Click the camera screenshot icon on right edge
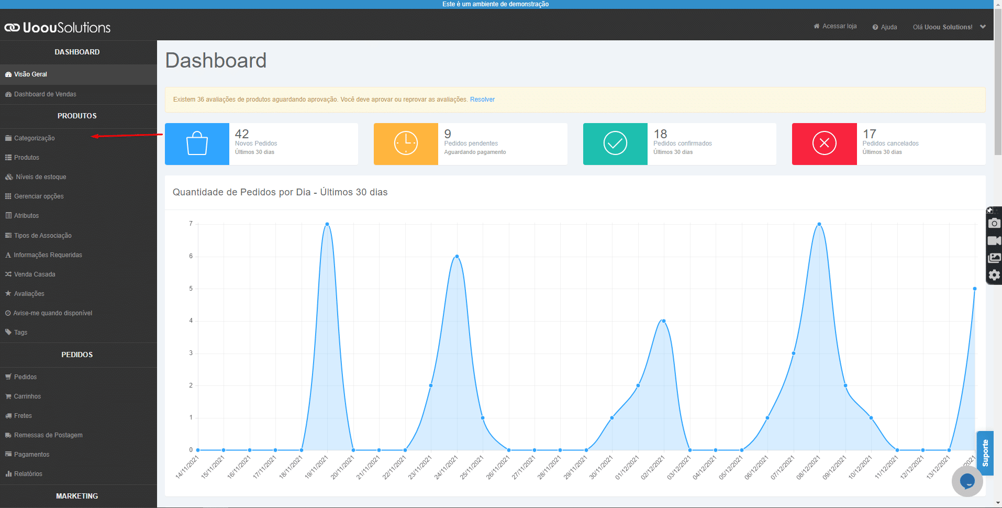 click(994, 224)
